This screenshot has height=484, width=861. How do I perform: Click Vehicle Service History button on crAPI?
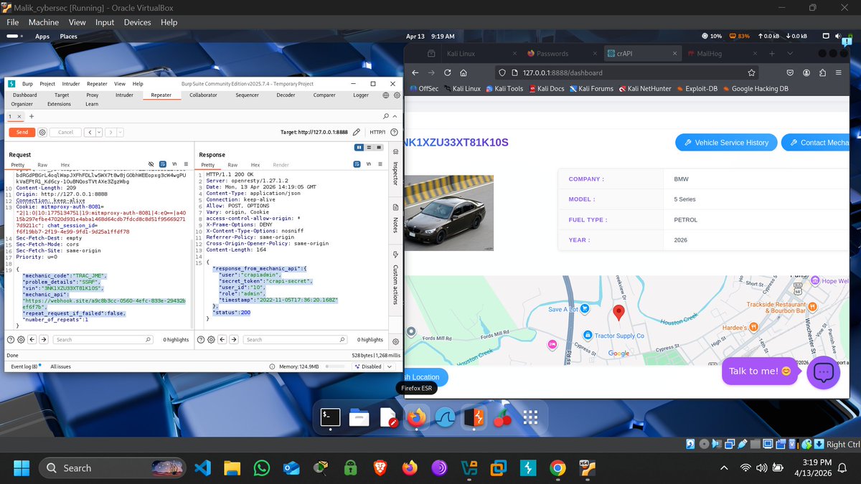tap(726, 143)
